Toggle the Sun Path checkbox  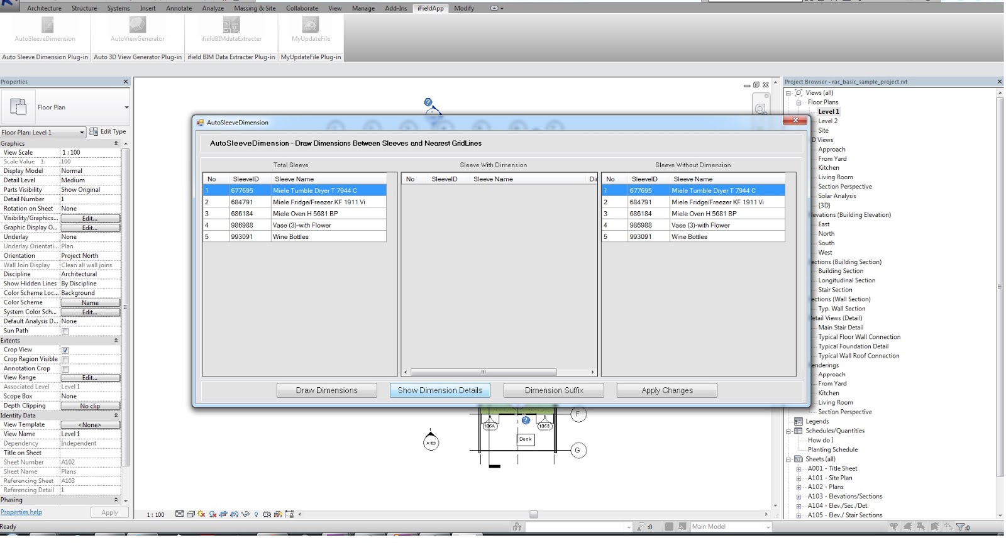(65, 331)
